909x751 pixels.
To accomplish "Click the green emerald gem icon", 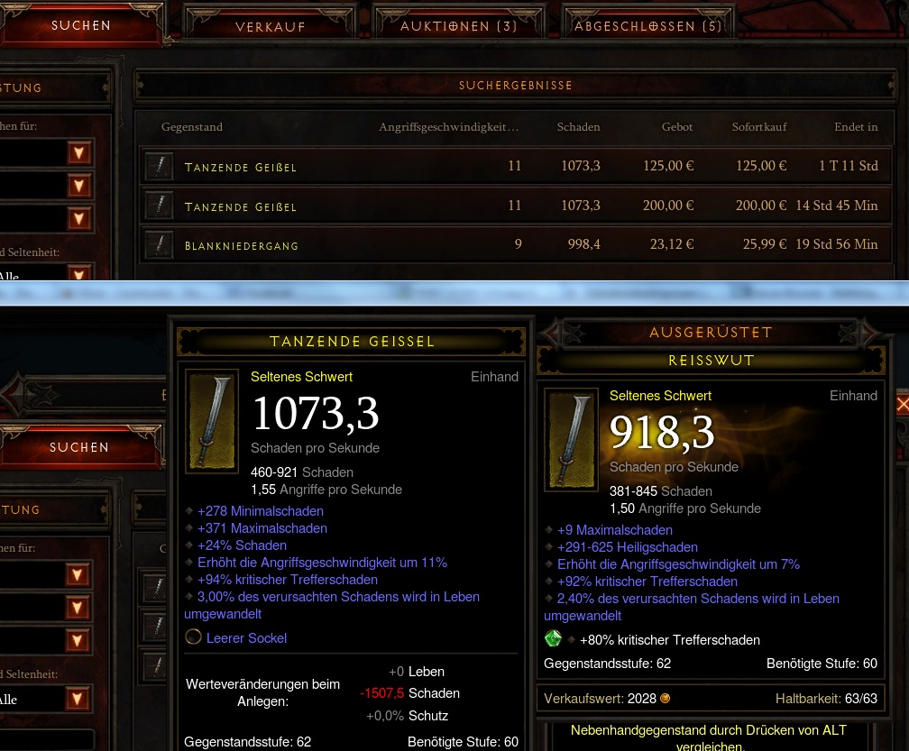I will (554, 638).
